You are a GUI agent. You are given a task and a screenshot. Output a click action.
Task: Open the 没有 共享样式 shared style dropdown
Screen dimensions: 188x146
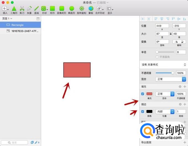click(x=164, y=65)
